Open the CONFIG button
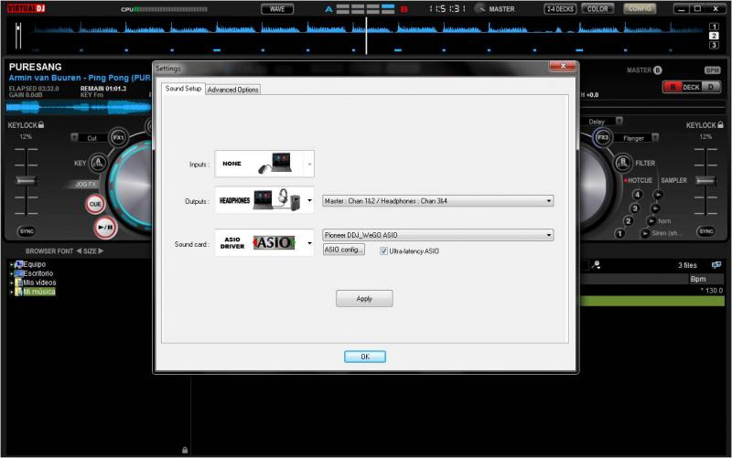732x458 pixels. 640,9
